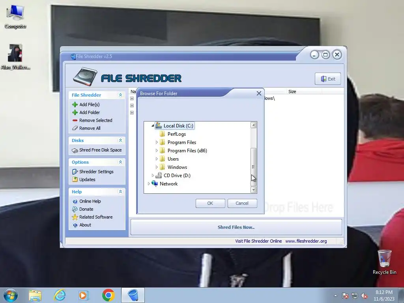Screen dimensions: 404x303
Task: Expand the first file list row
Action: pos(132,98)
